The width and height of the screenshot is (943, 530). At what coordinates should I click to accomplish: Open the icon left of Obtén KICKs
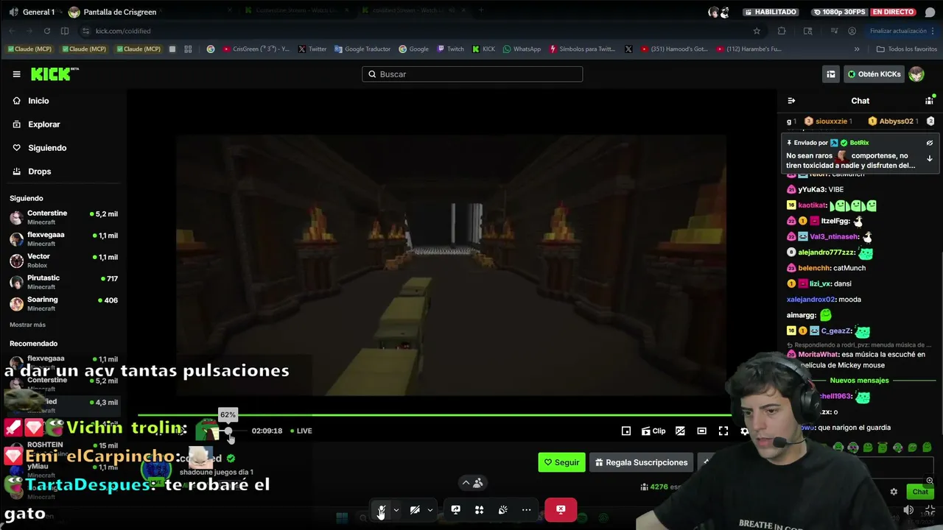point(831,74)
